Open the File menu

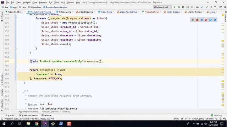point(7,2)
